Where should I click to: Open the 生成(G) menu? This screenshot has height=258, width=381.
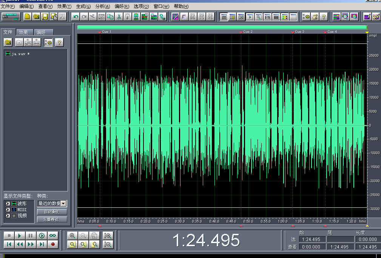click(83, 6)
